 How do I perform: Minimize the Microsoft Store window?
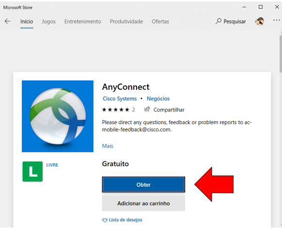pyautogui.click(x=244, y=7)
